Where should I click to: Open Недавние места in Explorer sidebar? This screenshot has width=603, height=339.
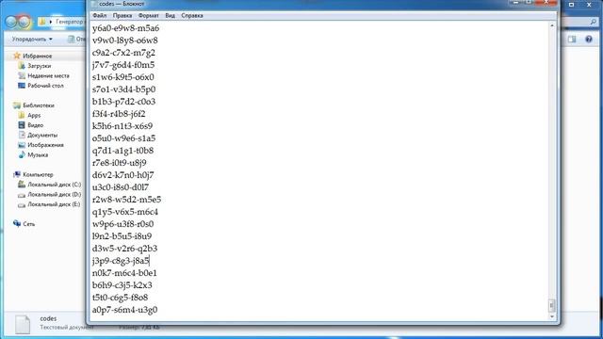pos(48,75)
